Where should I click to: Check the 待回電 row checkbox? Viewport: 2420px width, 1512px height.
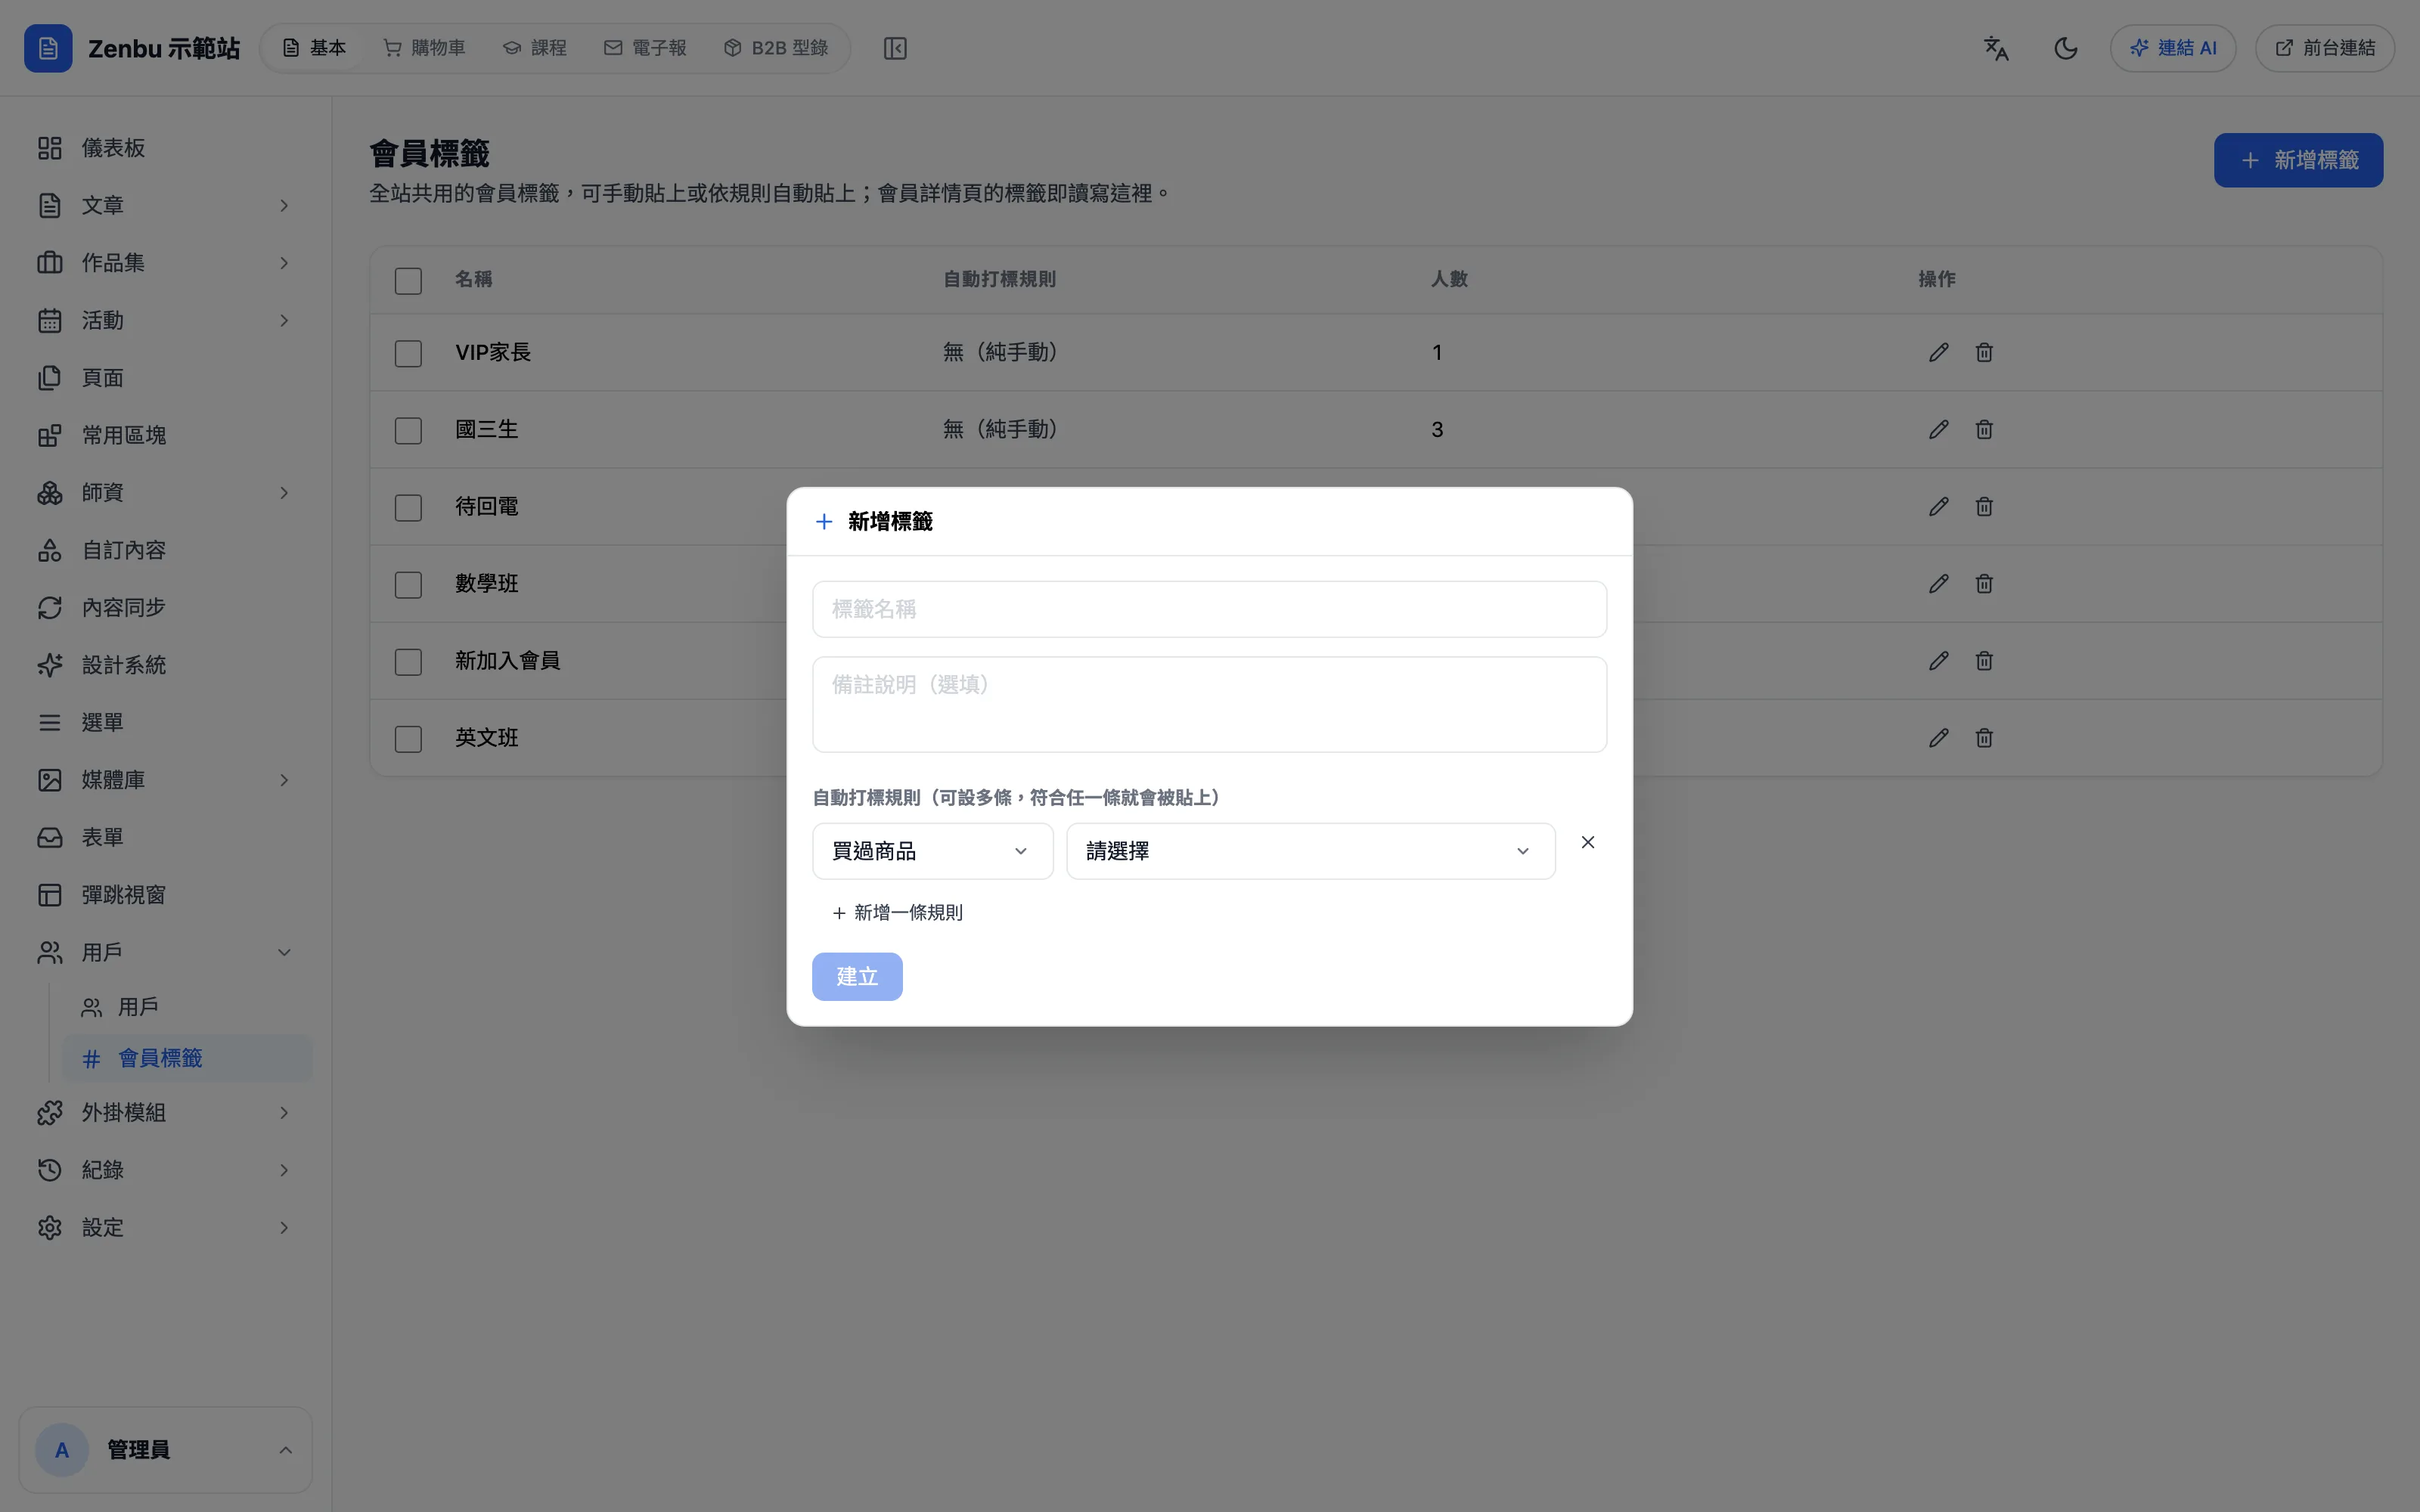408,507
